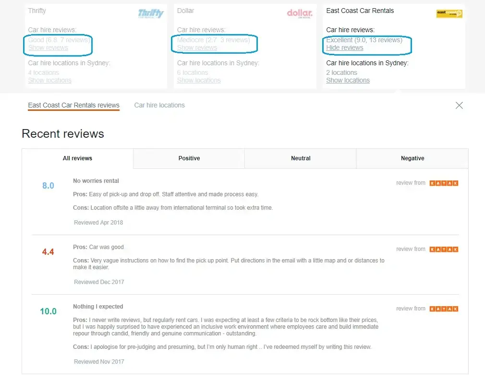485x381 pixels.
Task: Show Thrifty car hire locations
Action: point(50,80)
